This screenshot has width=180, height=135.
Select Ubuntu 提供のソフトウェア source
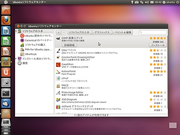point(36,36)
